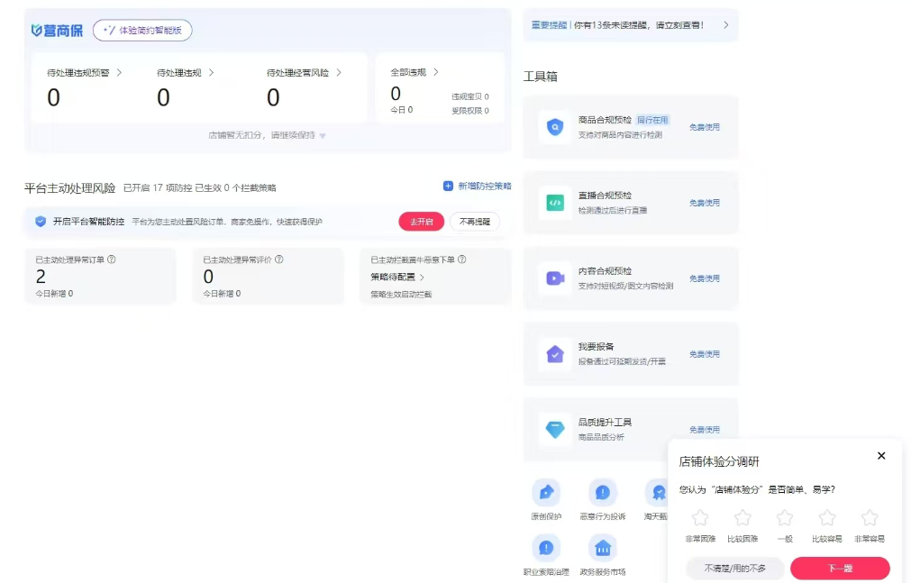The width and height of the screenshot is (911, 583).
Task: Open the 直播合规预检 code icon
Action: coord(555,203)
